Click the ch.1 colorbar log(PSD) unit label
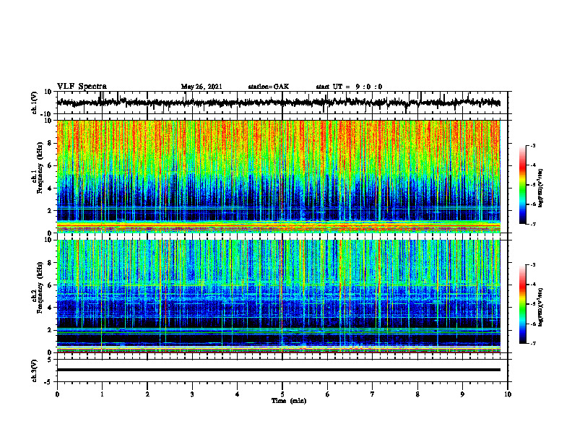 (541, 188)
